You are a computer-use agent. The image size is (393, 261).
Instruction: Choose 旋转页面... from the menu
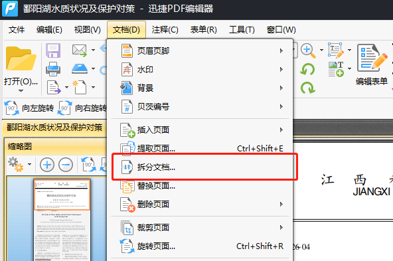click(200, 246)
